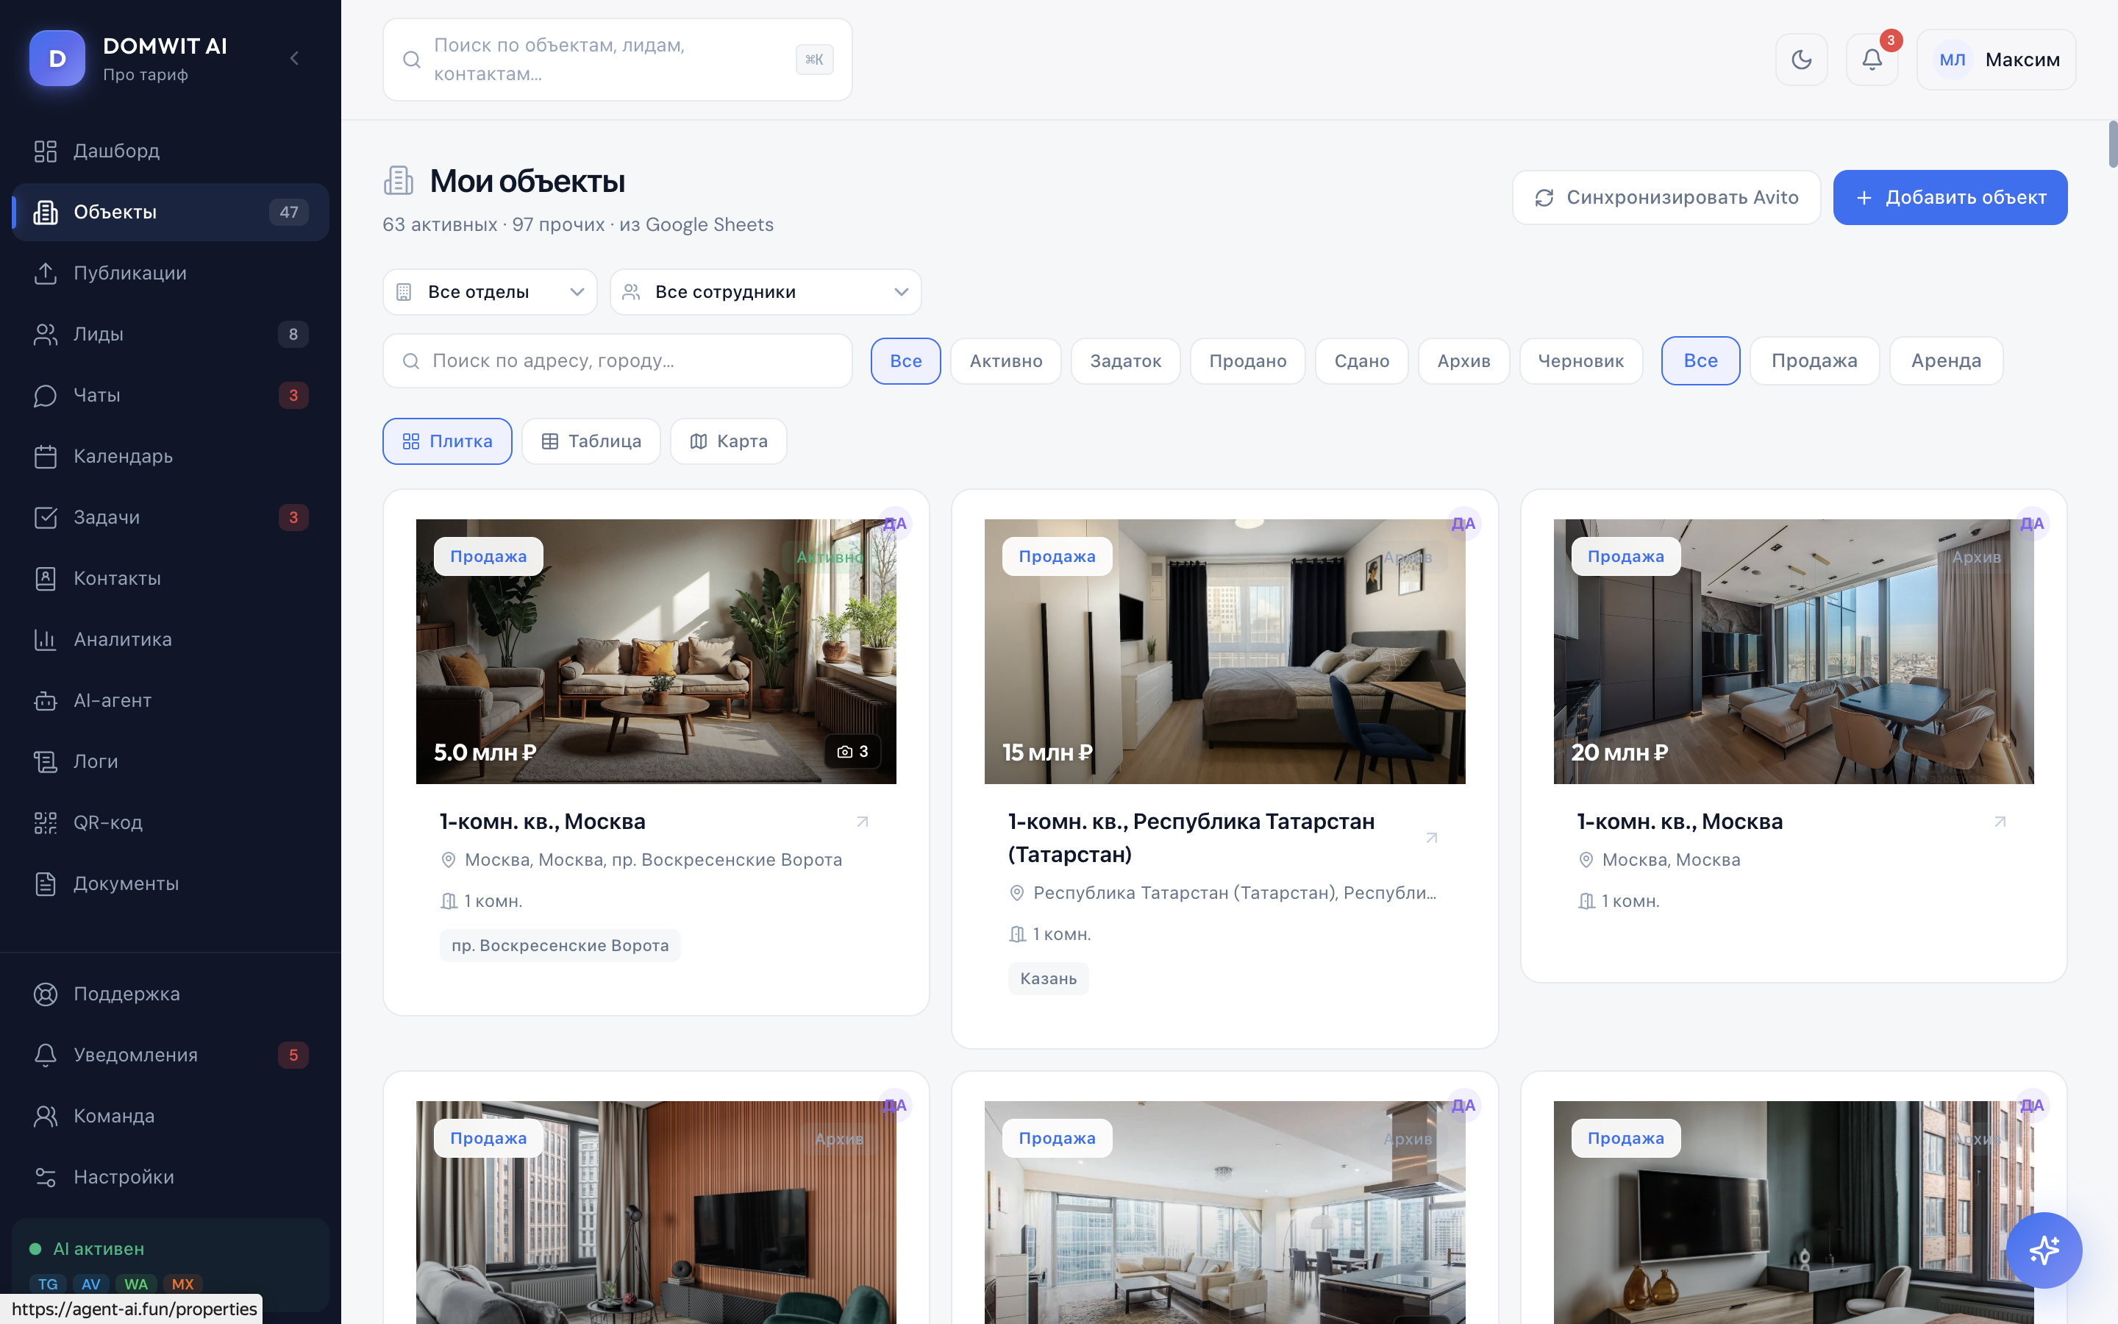Select Активно status filter
The height and width of the screenshot is (1324, 2118).
[x=1005, y=360]
